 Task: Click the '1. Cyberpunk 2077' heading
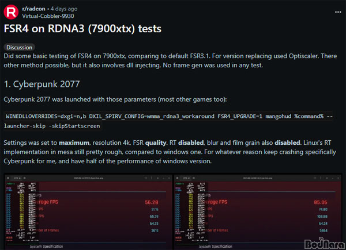point(42,84)
